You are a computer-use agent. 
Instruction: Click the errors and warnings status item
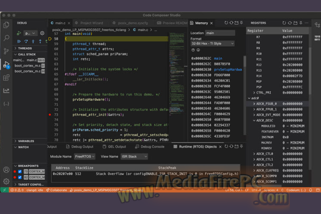click(x=17, y=190)
